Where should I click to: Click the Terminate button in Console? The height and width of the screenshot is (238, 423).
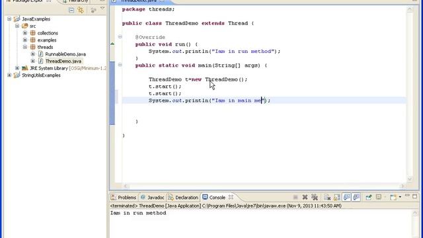click(295, 198)
